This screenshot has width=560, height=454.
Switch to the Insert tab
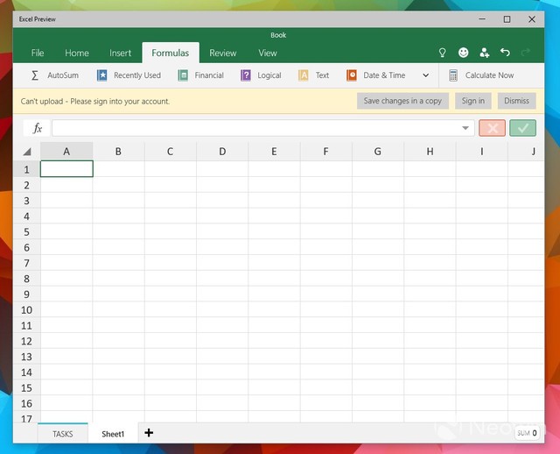pyautogui.click(x=121, y=53)
